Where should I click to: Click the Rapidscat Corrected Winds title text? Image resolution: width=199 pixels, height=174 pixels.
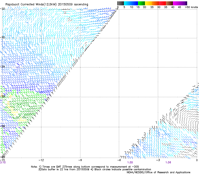(47, 5)
